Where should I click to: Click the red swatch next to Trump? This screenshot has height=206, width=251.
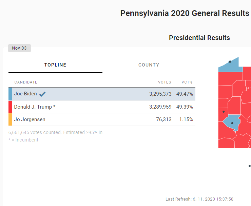10,107
